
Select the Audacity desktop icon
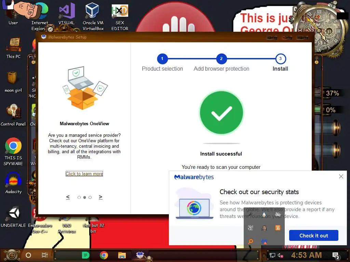13,183
